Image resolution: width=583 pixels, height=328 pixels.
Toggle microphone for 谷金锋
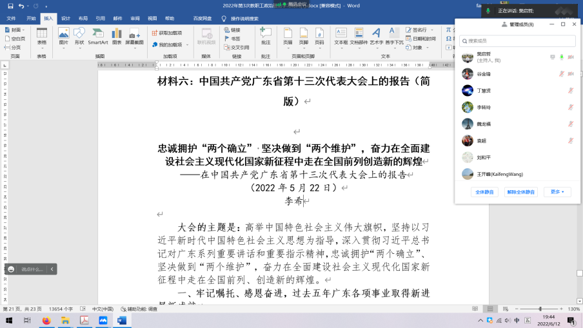[x=562, y=74]
